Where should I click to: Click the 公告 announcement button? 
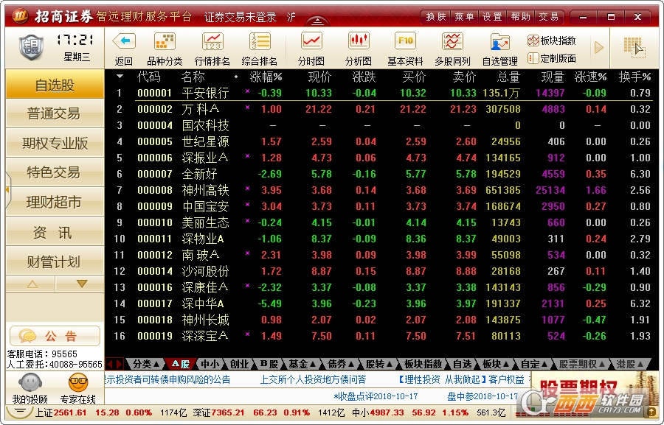pos(55,336)
